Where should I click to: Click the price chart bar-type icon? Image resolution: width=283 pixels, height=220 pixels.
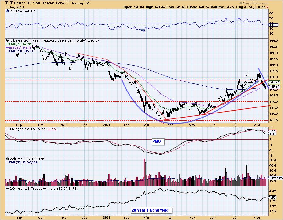8,41
